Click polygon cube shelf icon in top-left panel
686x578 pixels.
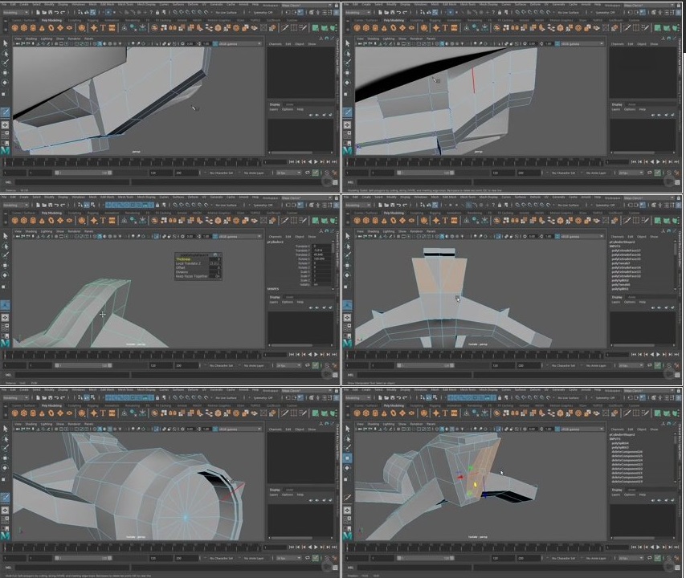click(x=23, y=28)
